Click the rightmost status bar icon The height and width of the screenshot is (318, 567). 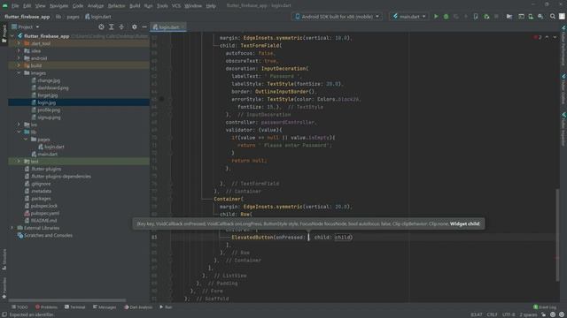(x=562, y=314)
